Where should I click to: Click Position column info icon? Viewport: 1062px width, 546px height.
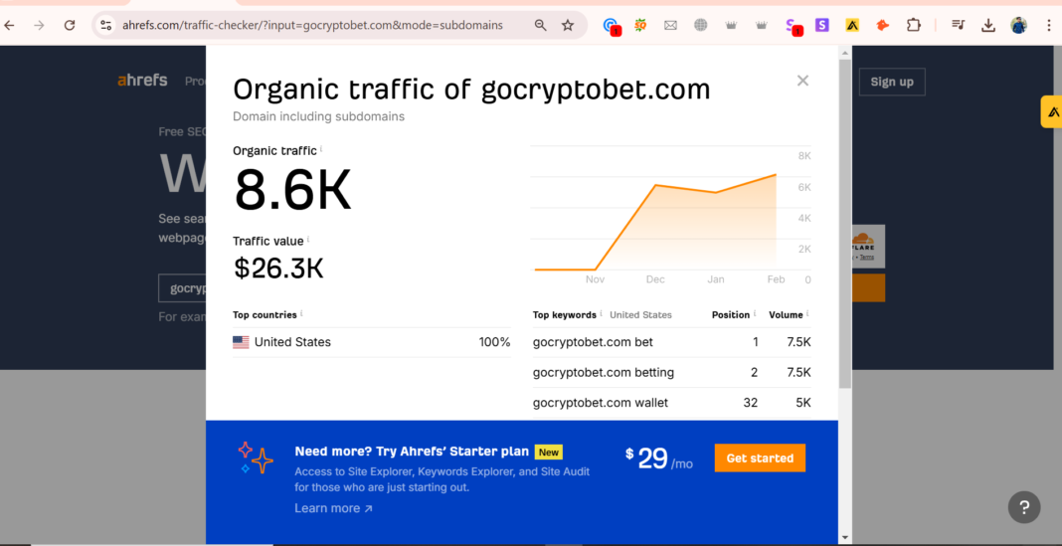click(755, 313)
